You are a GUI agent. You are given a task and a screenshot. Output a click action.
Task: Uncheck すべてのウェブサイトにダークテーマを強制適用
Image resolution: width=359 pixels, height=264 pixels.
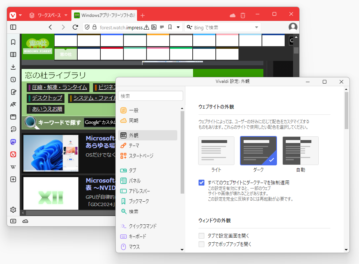201,182
